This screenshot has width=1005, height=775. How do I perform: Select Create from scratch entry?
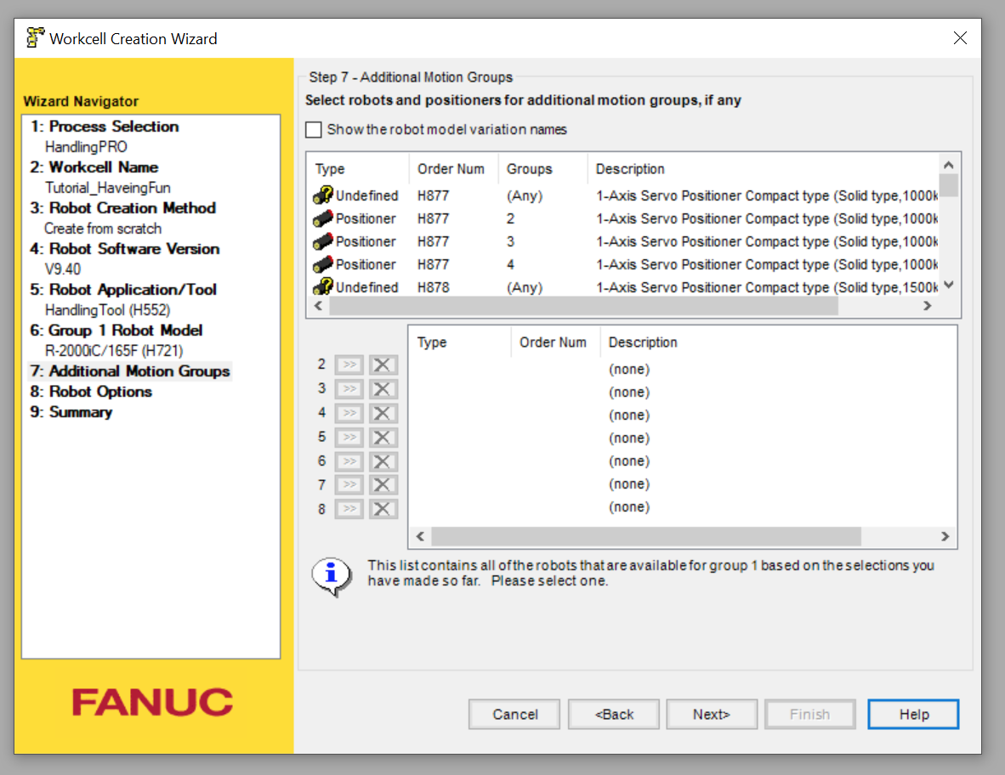[x=103, y=229]
